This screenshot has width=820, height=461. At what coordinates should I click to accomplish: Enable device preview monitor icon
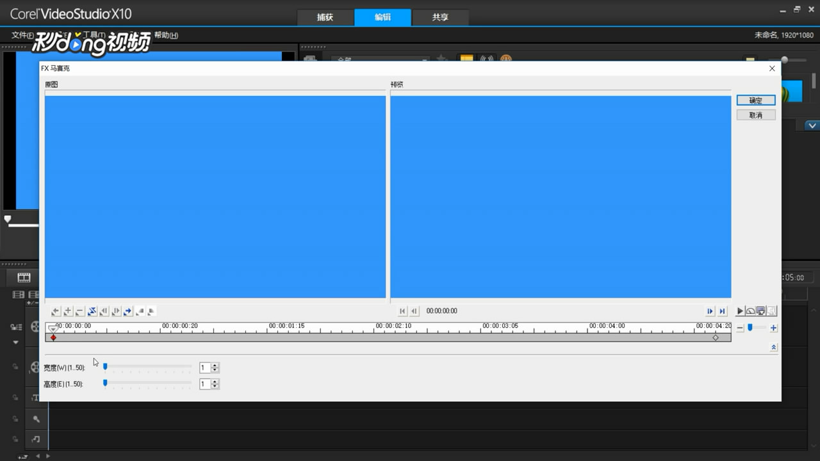pyautogui.click(x=760, y=311)
